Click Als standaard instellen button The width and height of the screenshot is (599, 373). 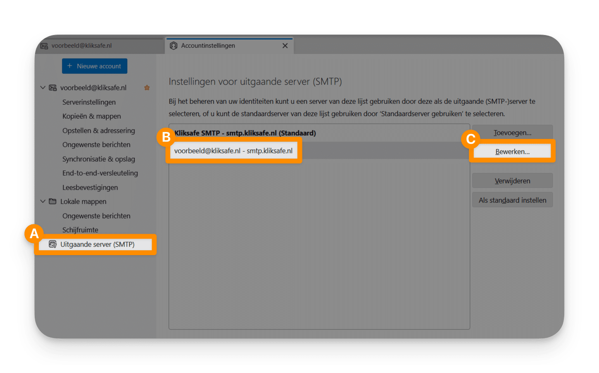(512, 200)
